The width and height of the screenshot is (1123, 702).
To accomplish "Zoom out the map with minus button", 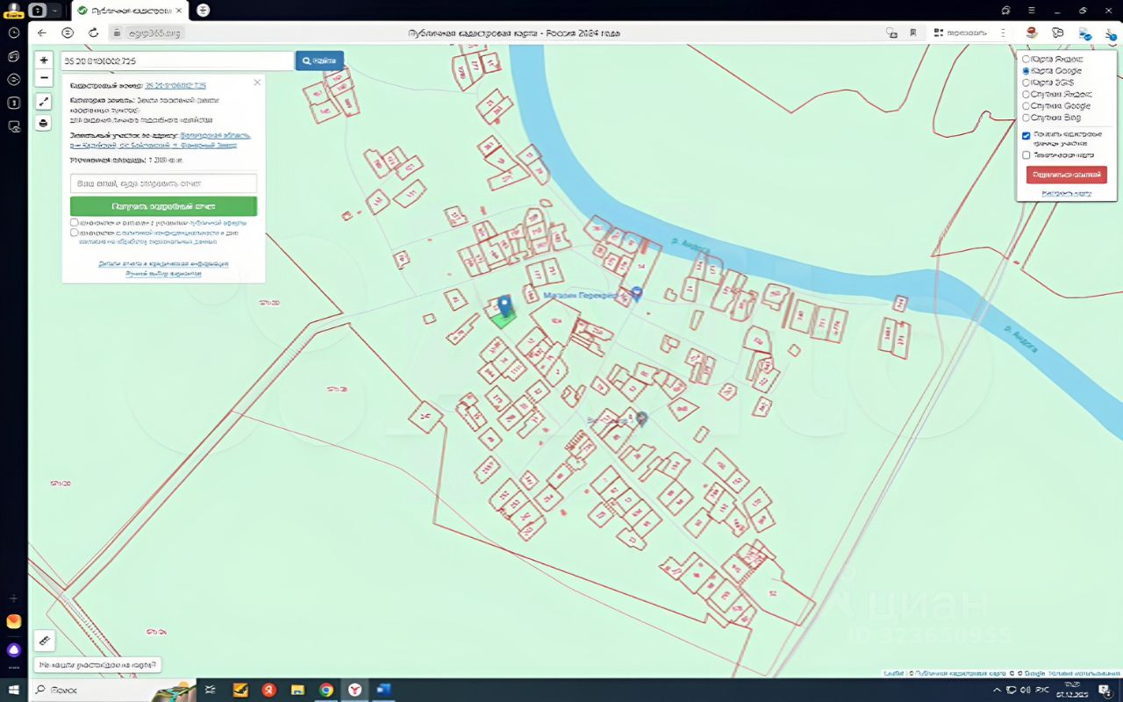I will (x=44, y=78).
